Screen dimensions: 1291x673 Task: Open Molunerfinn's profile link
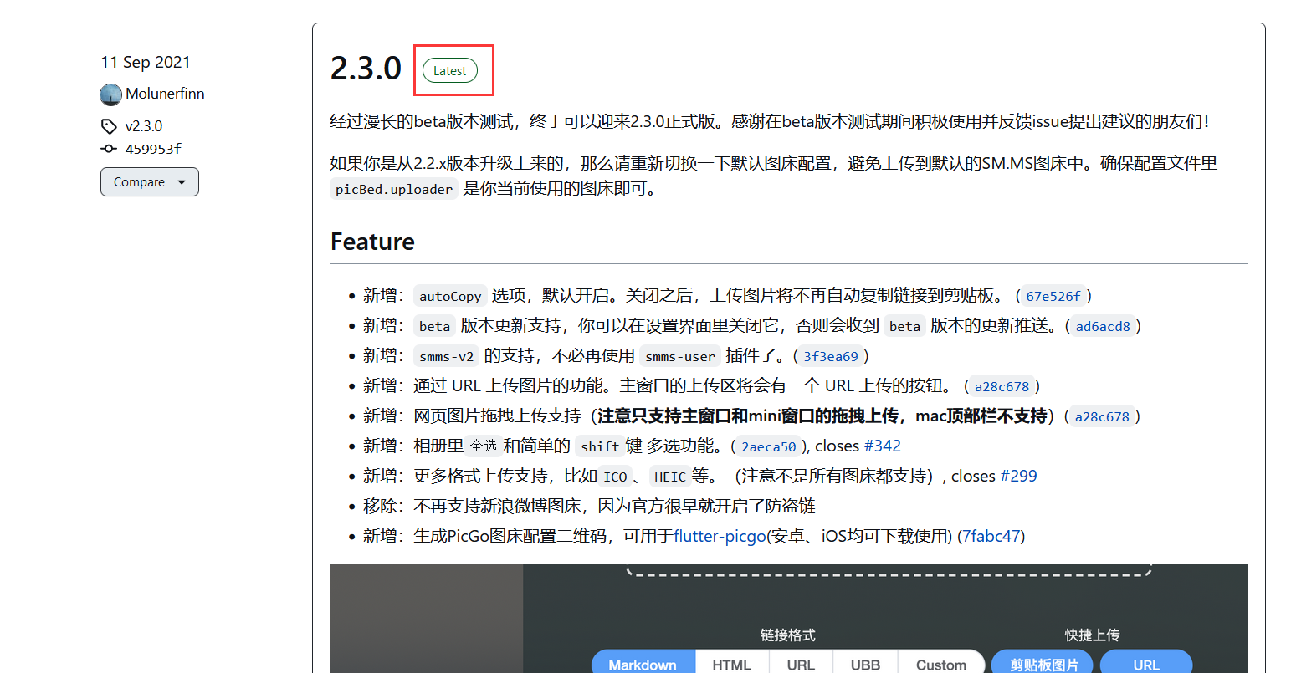(x=165, y=94)
